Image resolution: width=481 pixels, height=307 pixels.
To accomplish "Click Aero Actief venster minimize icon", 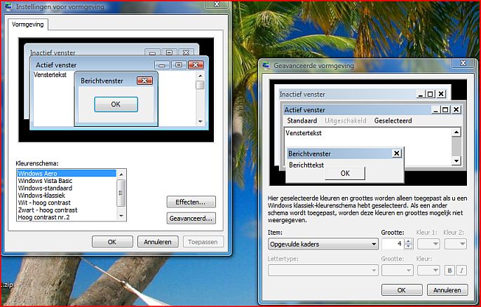I will [x=162, y=64].
